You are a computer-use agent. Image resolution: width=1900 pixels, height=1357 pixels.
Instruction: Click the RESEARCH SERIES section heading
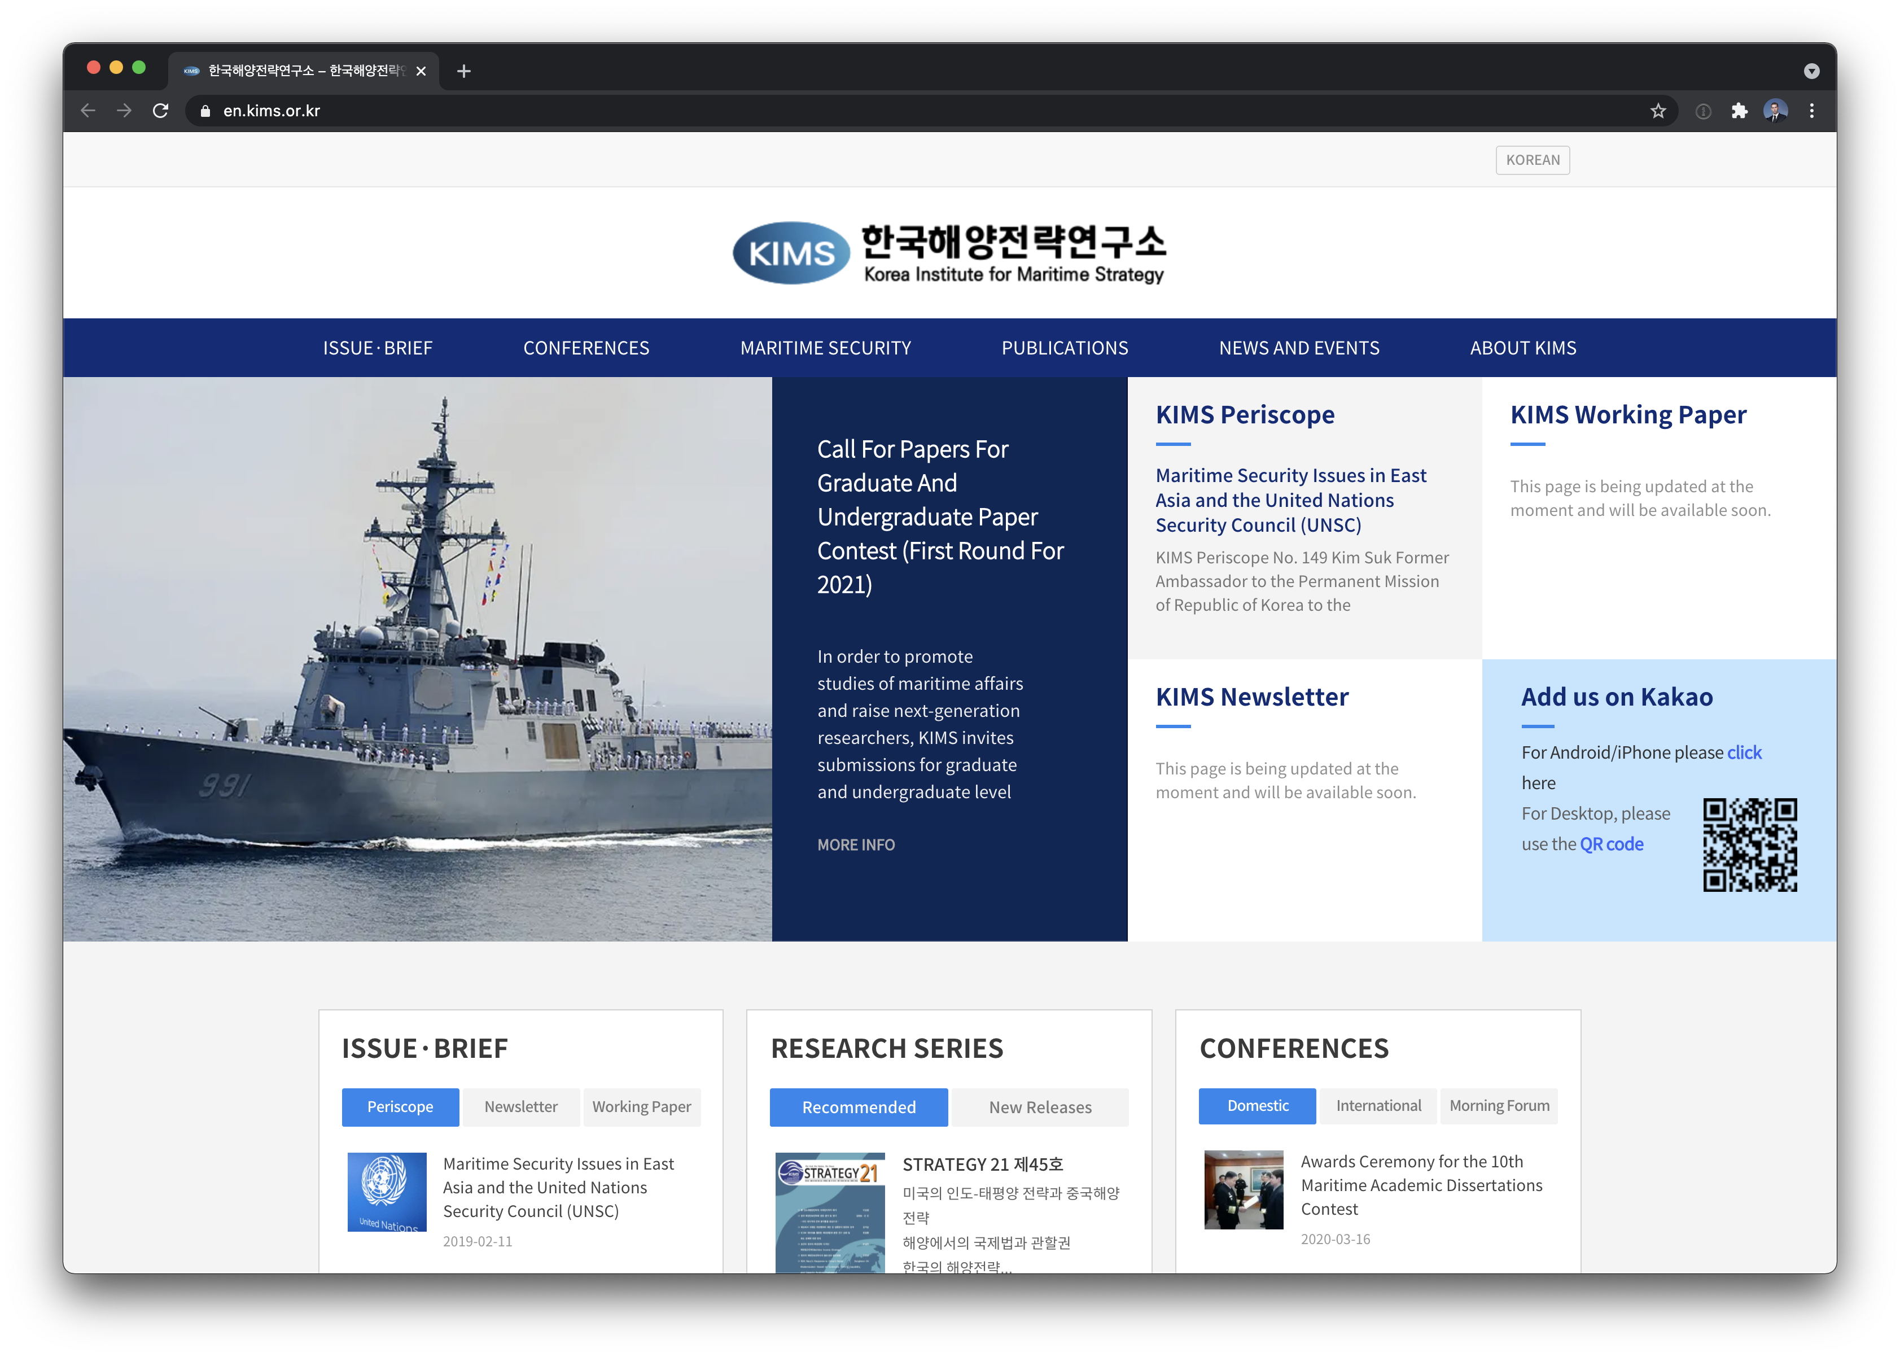887,1049
